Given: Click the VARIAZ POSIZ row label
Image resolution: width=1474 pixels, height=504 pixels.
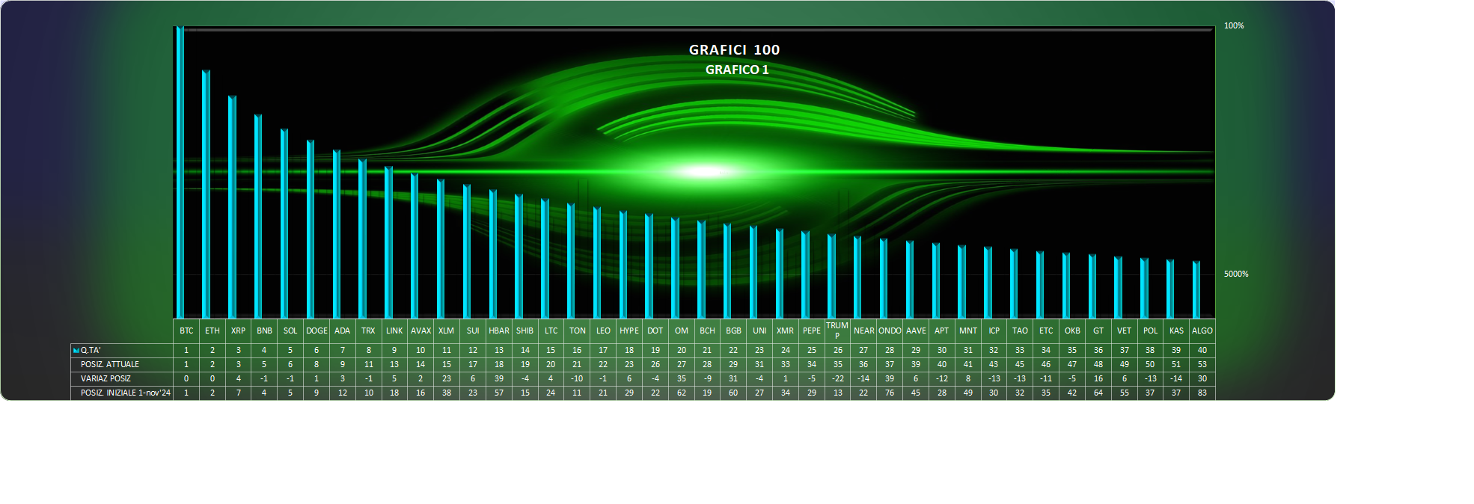Looking at the screenshot, I should pyautogui.click(x=105, y=379).
